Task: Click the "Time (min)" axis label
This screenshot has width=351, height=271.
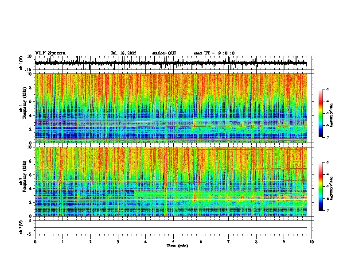Action: tap(177, 246)
